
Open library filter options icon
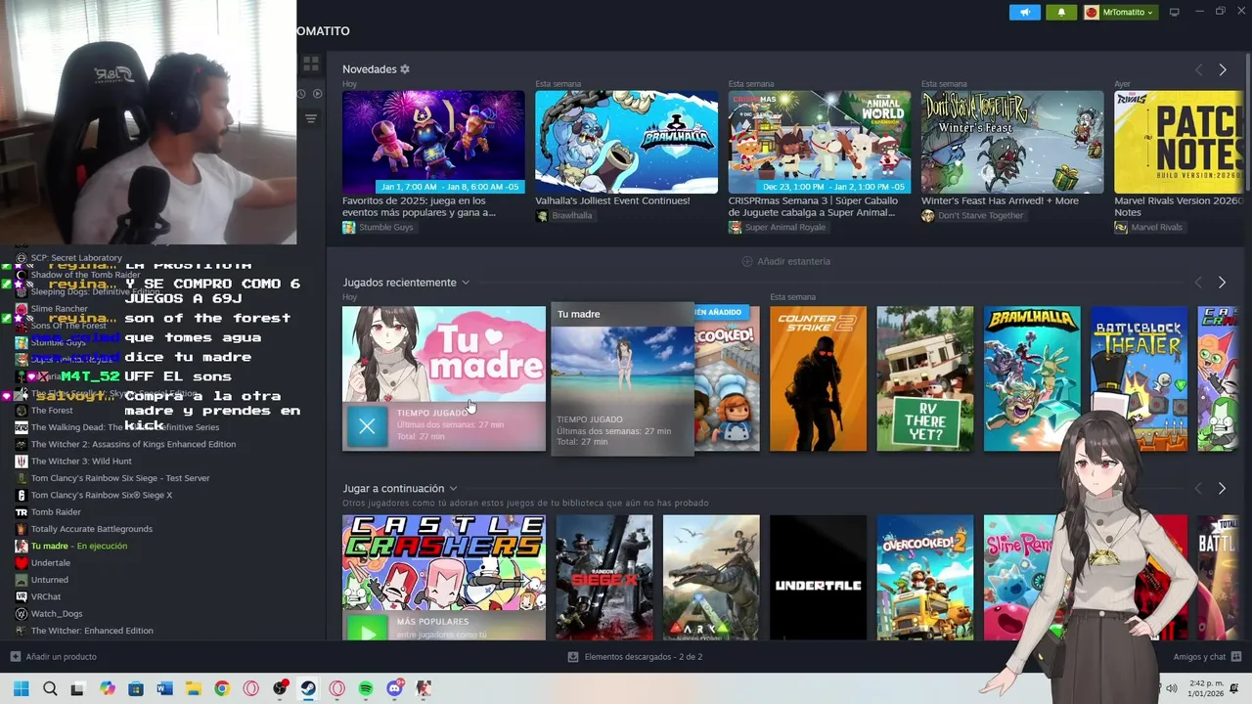pos(311,118)
